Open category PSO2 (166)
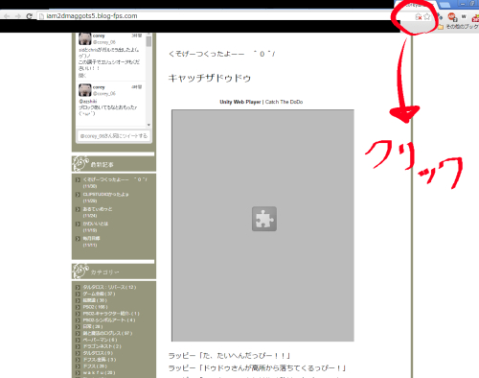Screen dimensions: 479x378 pyautogui.click(x=96, y=307)
